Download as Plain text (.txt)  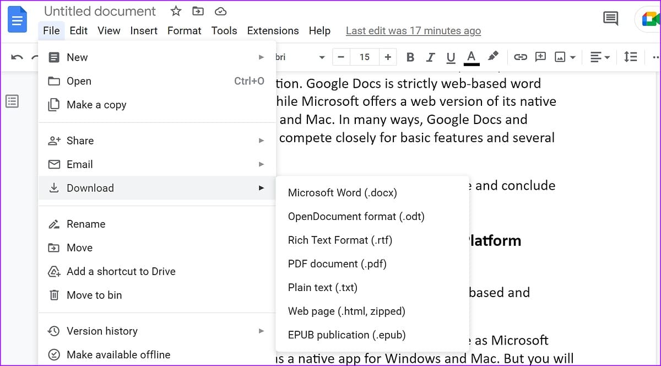372,288
